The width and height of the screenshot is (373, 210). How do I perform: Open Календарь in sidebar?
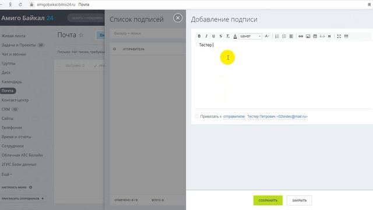(x=12, y=82)
